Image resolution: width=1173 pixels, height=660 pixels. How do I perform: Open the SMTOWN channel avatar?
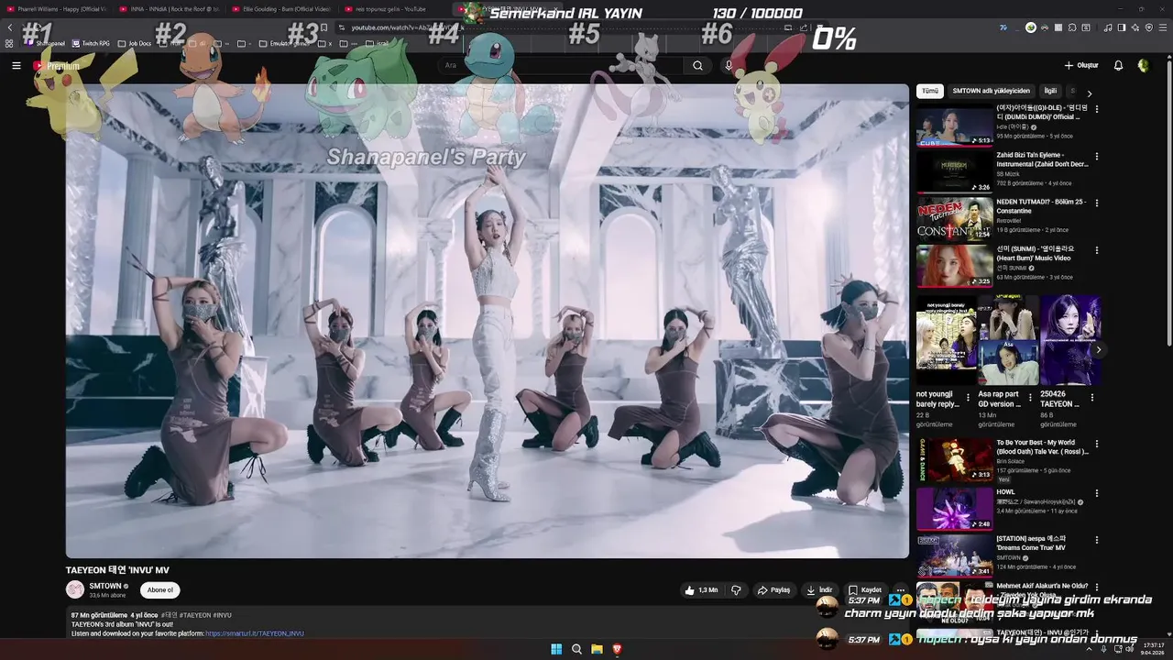click(x=75, y=590)
